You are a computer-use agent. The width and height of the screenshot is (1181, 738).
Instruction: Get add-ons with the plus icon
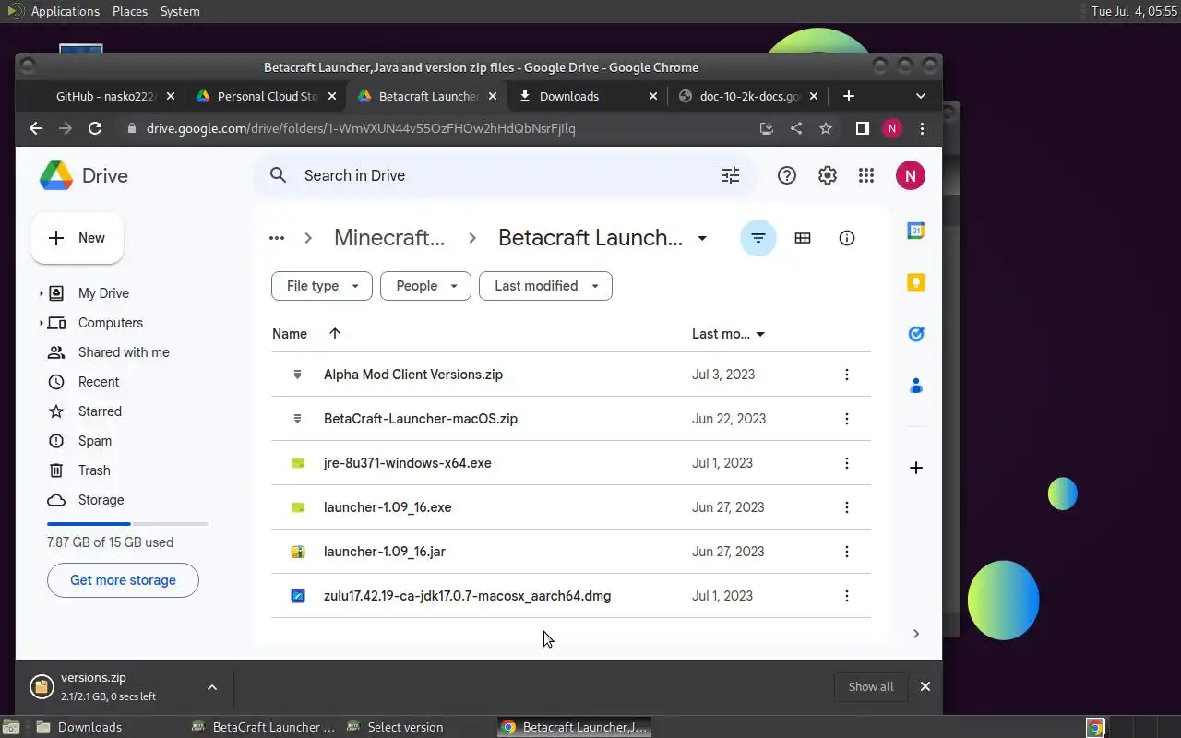(x=916, y=468)
